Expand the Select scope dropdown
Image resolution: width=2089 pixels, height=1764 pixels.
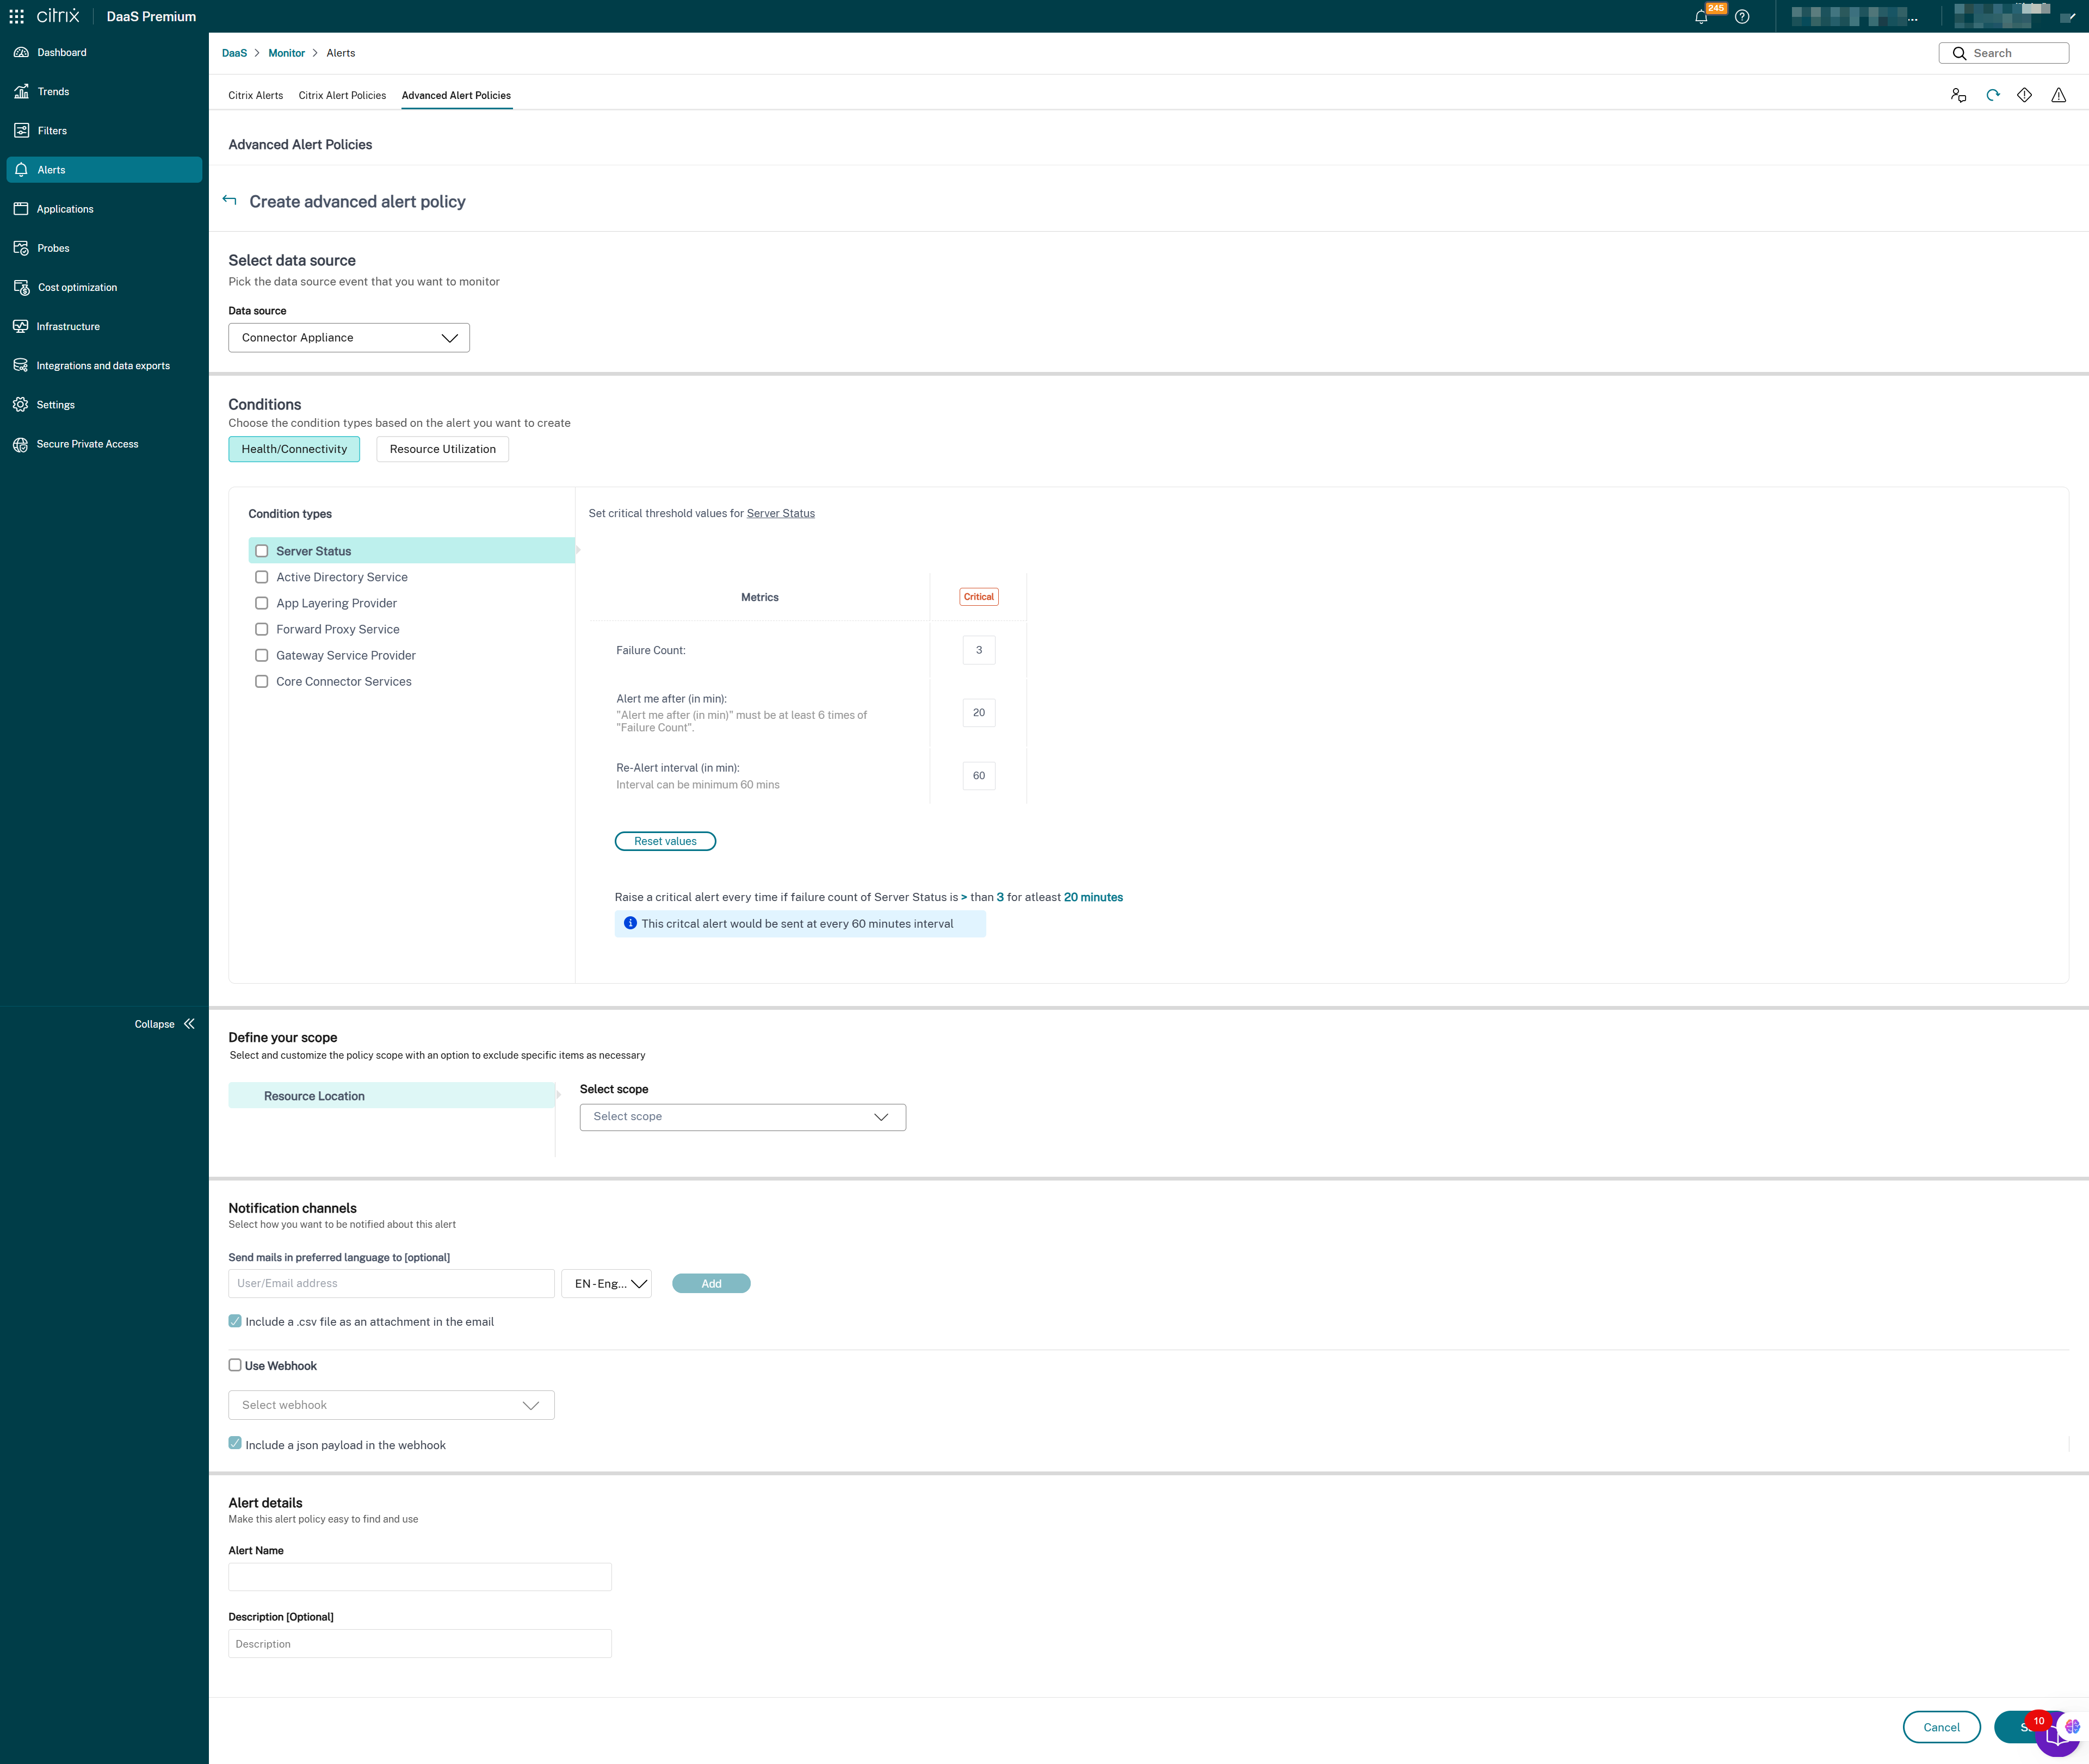click(x=741, y=1117)
